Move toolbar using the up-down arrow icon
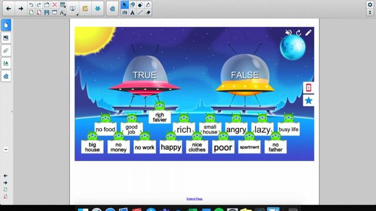376x211 pixels. pos(370,12)
